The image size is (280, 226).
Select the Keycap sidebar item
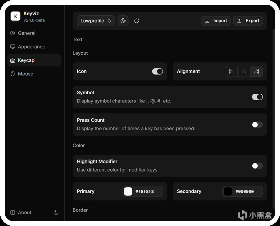tap(34, 60)
